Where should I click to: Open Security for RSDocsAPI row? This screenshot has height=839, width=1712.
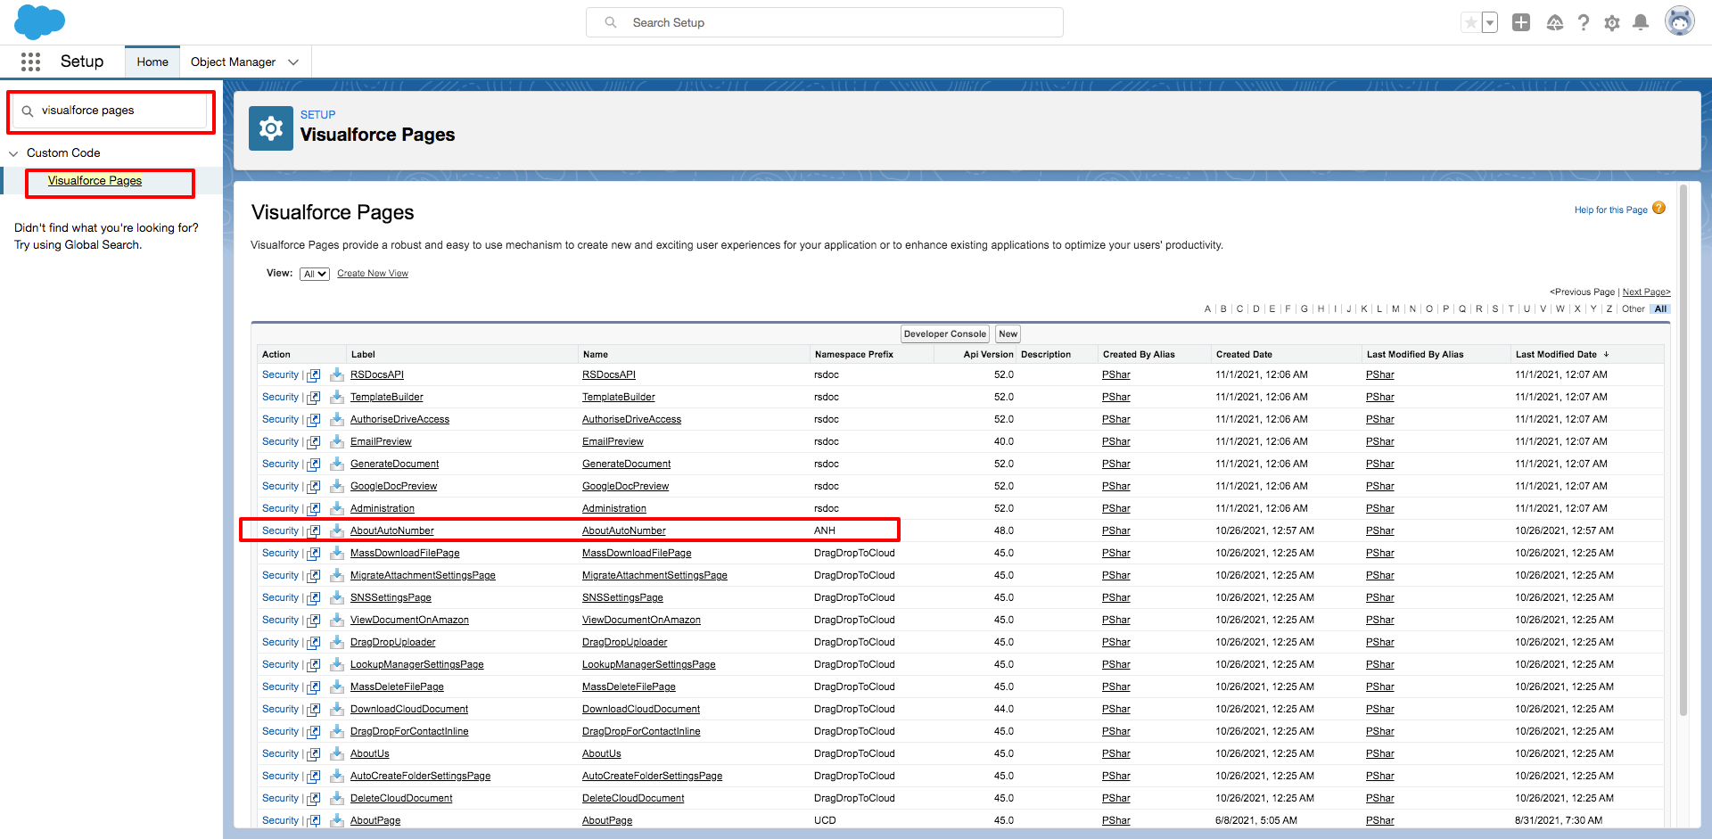tap(280, 374)
